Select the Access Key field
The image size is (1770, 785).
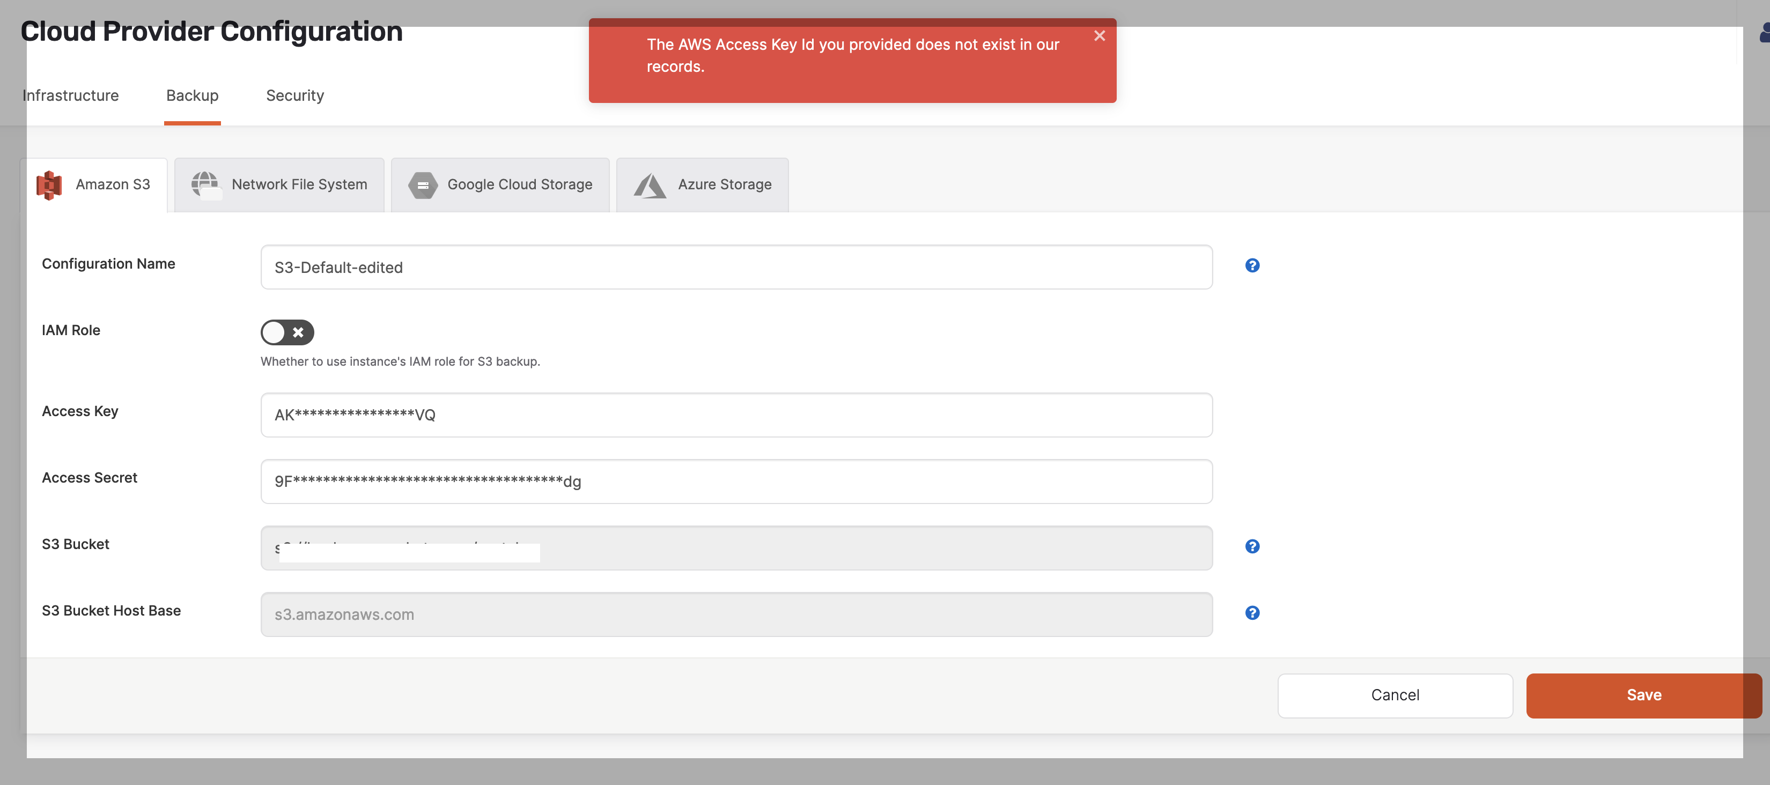[735, 414]
